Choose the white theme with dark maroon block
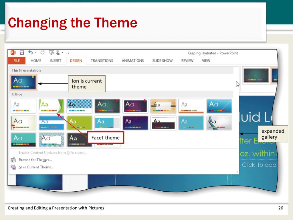Screen dimensions: 293x220 [163, 123]
